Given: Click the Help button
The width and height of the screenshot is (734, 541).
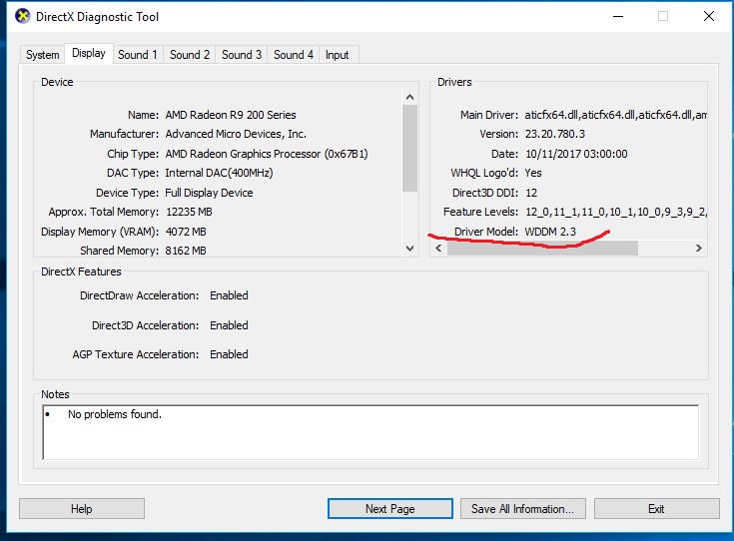Looking at the screenshot, I should (x=82, y=509).
